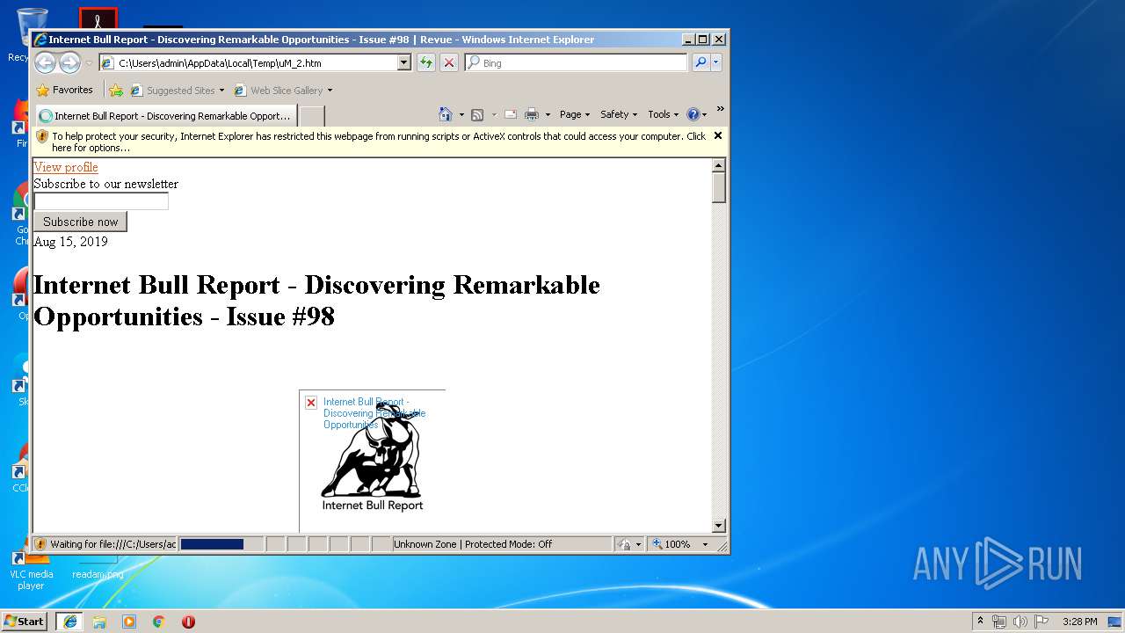Click the Home toolbar icon

coord(446,114)
